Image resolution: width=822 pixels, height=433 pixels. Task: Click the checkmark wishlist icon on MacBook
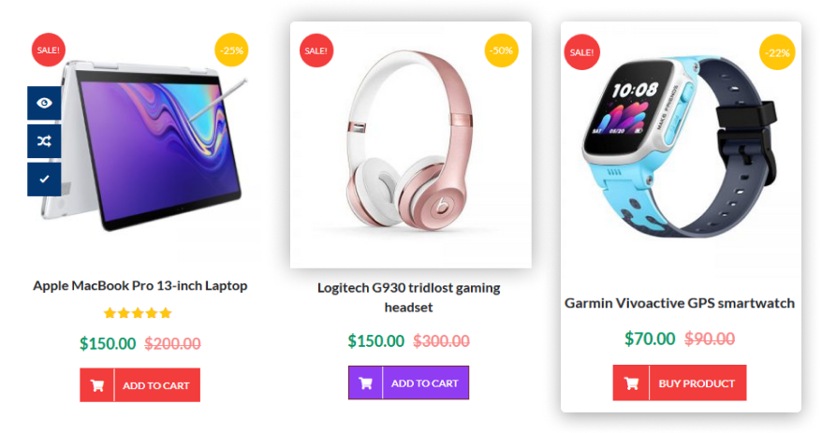[x=44, y=179]
